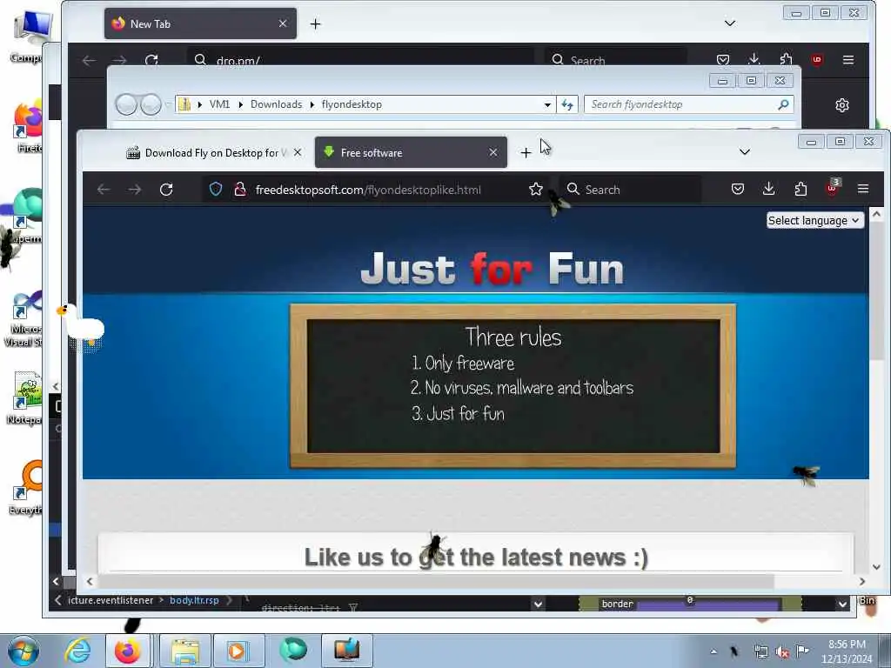Open Pocket in the front Firefox window

[x=737, y=189]
